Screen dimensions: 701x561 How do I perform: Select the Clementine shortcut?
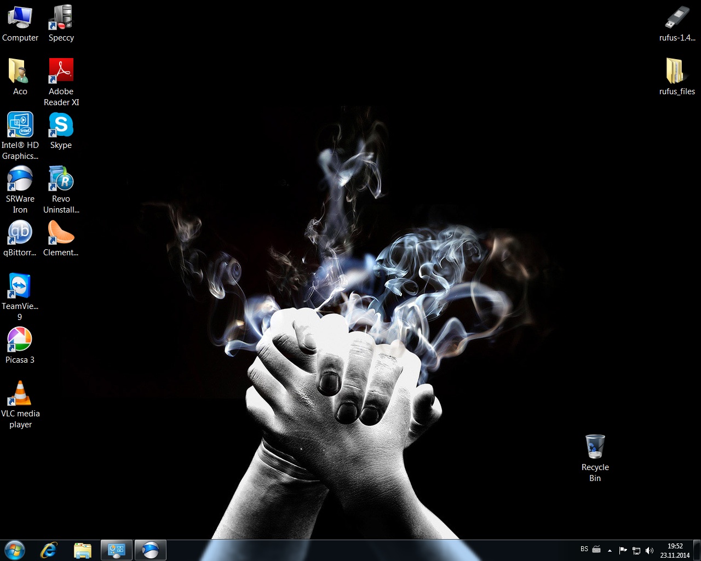61,238
